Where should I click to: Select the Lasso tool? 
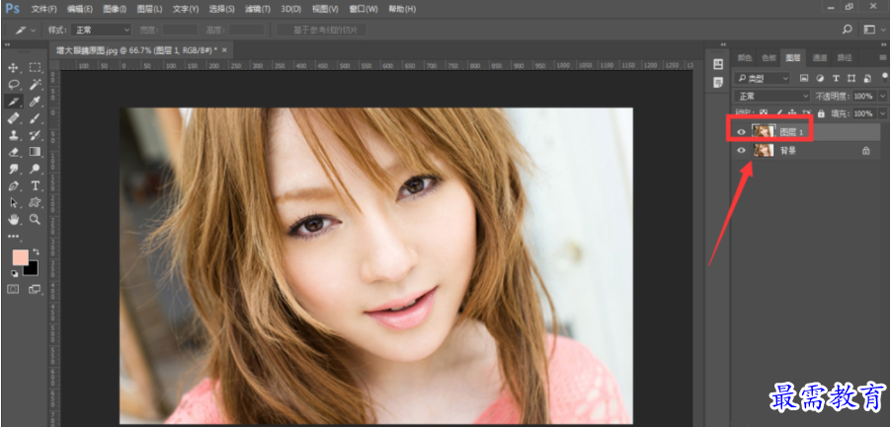14,85
